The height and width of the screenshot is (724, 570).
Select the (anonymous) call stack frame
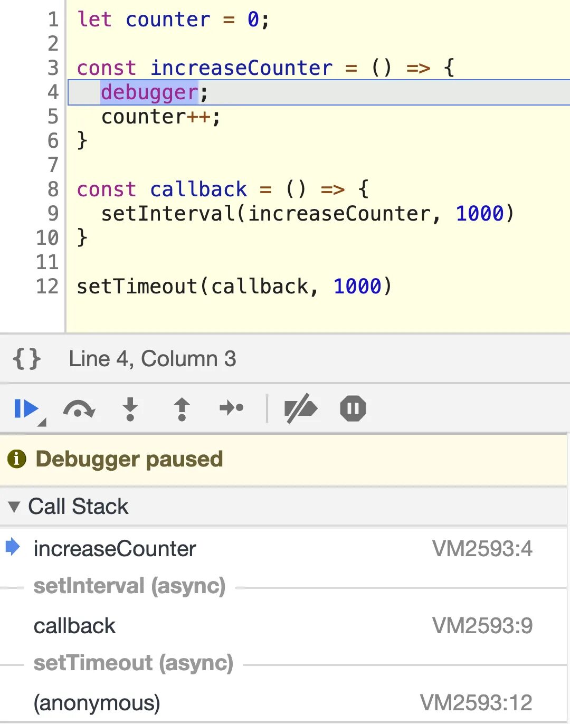[97, 703]
